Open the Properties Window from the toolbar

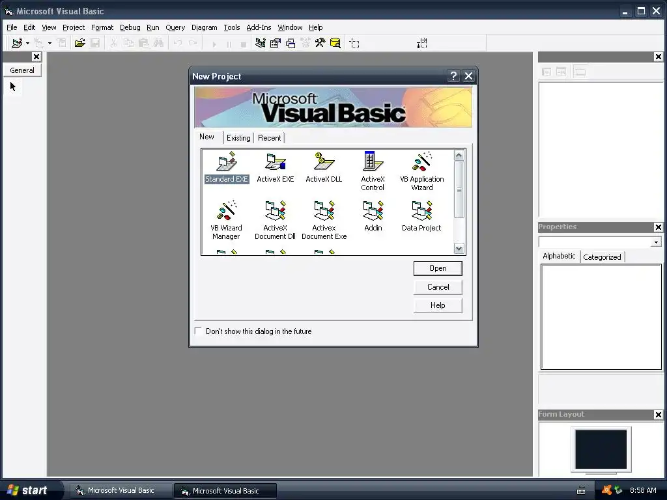pyautogui.click(x=276, y=43)
